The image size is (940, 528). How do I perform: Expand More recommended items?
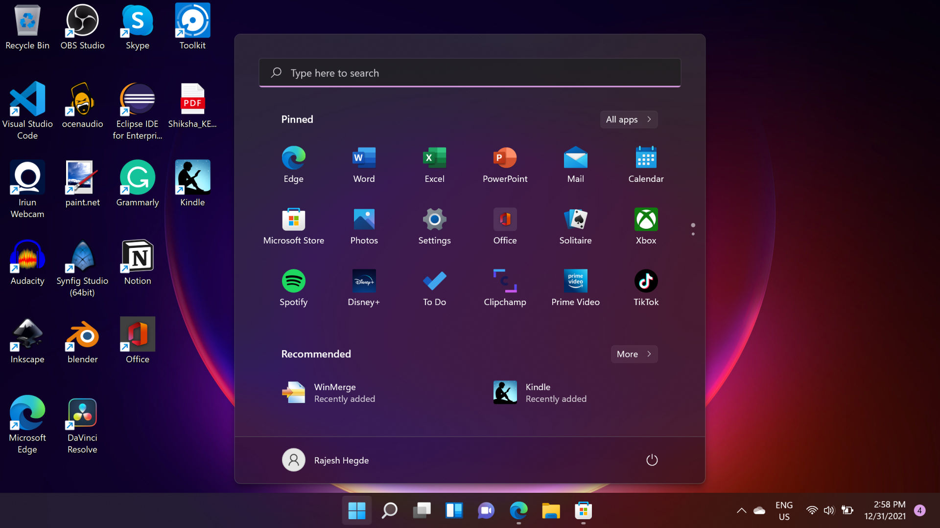[x=634, y=354]
